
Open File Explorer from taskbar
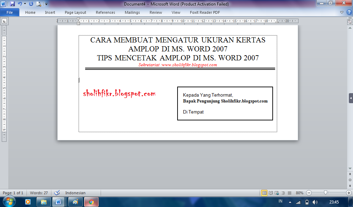(43, 201)
